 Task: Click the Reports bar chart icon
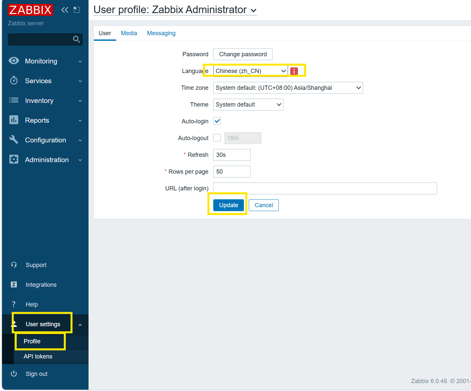(x=14, y=120)
